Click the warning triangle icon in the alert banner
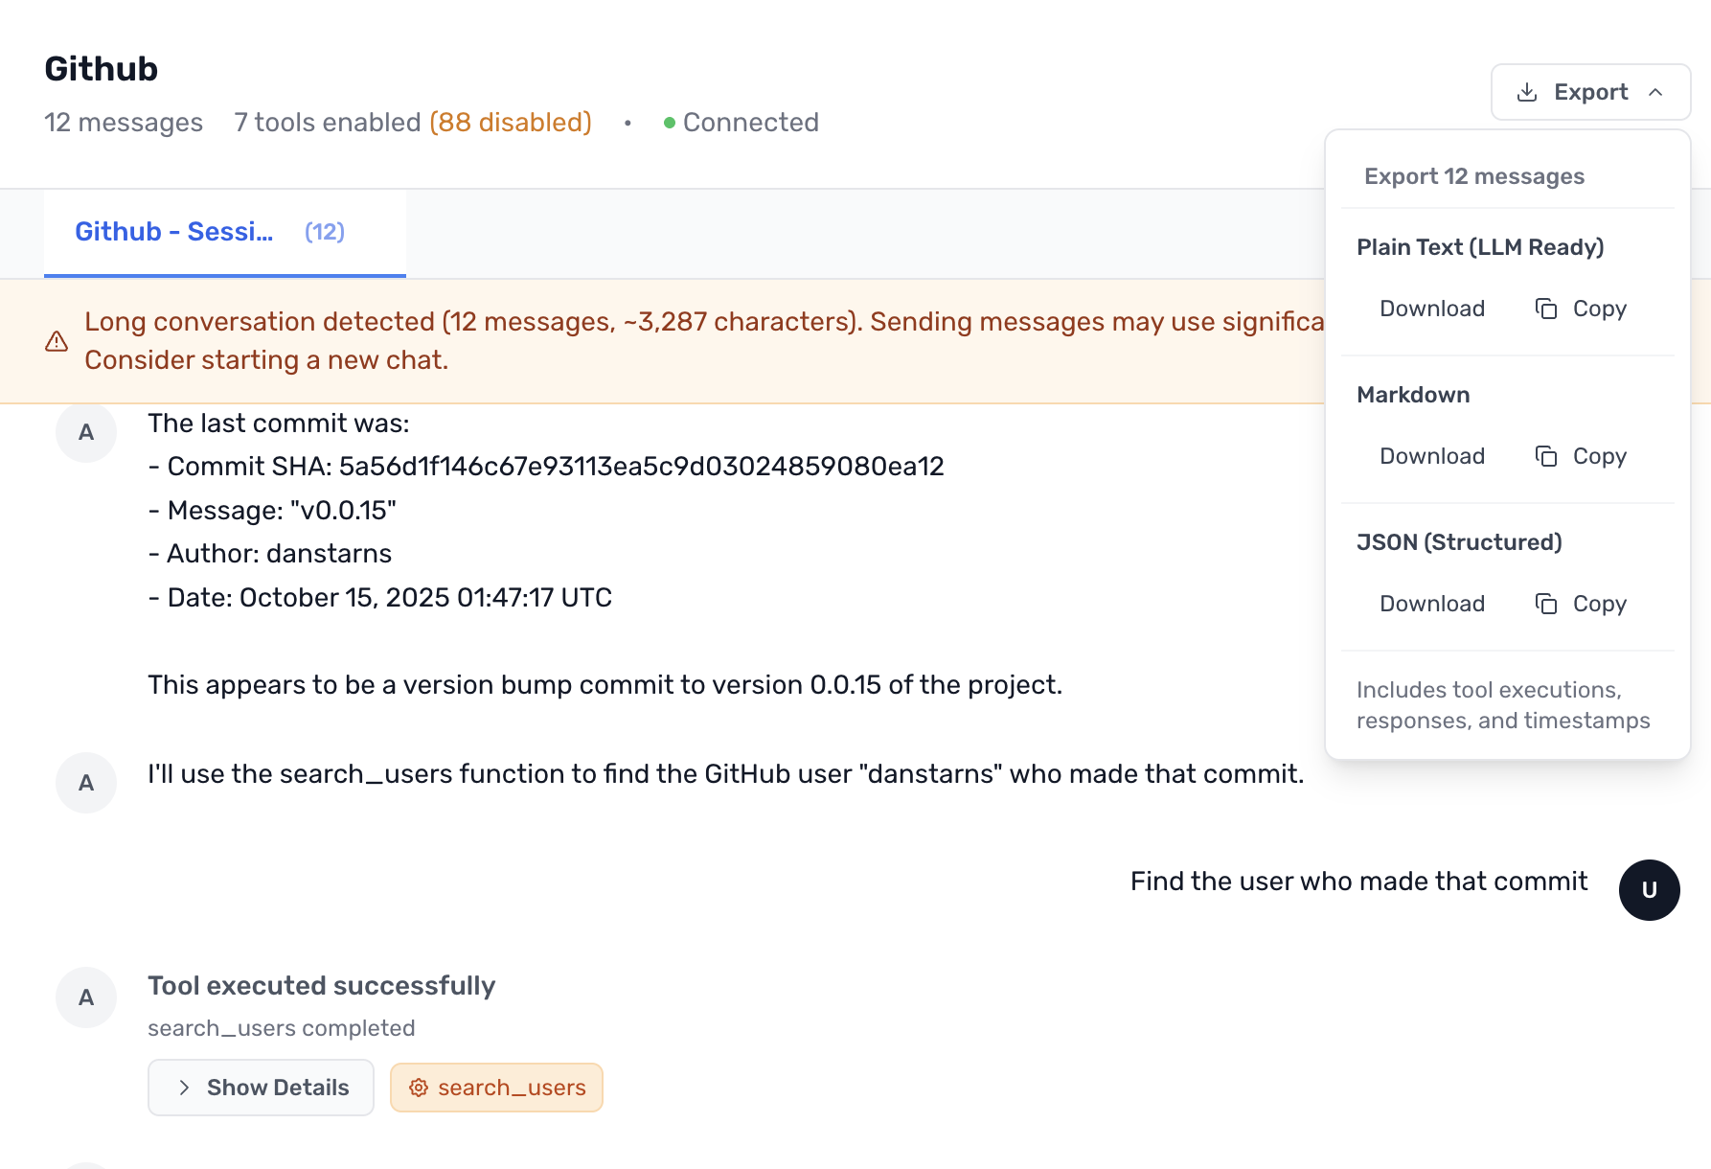This screenshot has width=1711, height=1169. pyautogui.click(x=56, y=340)
